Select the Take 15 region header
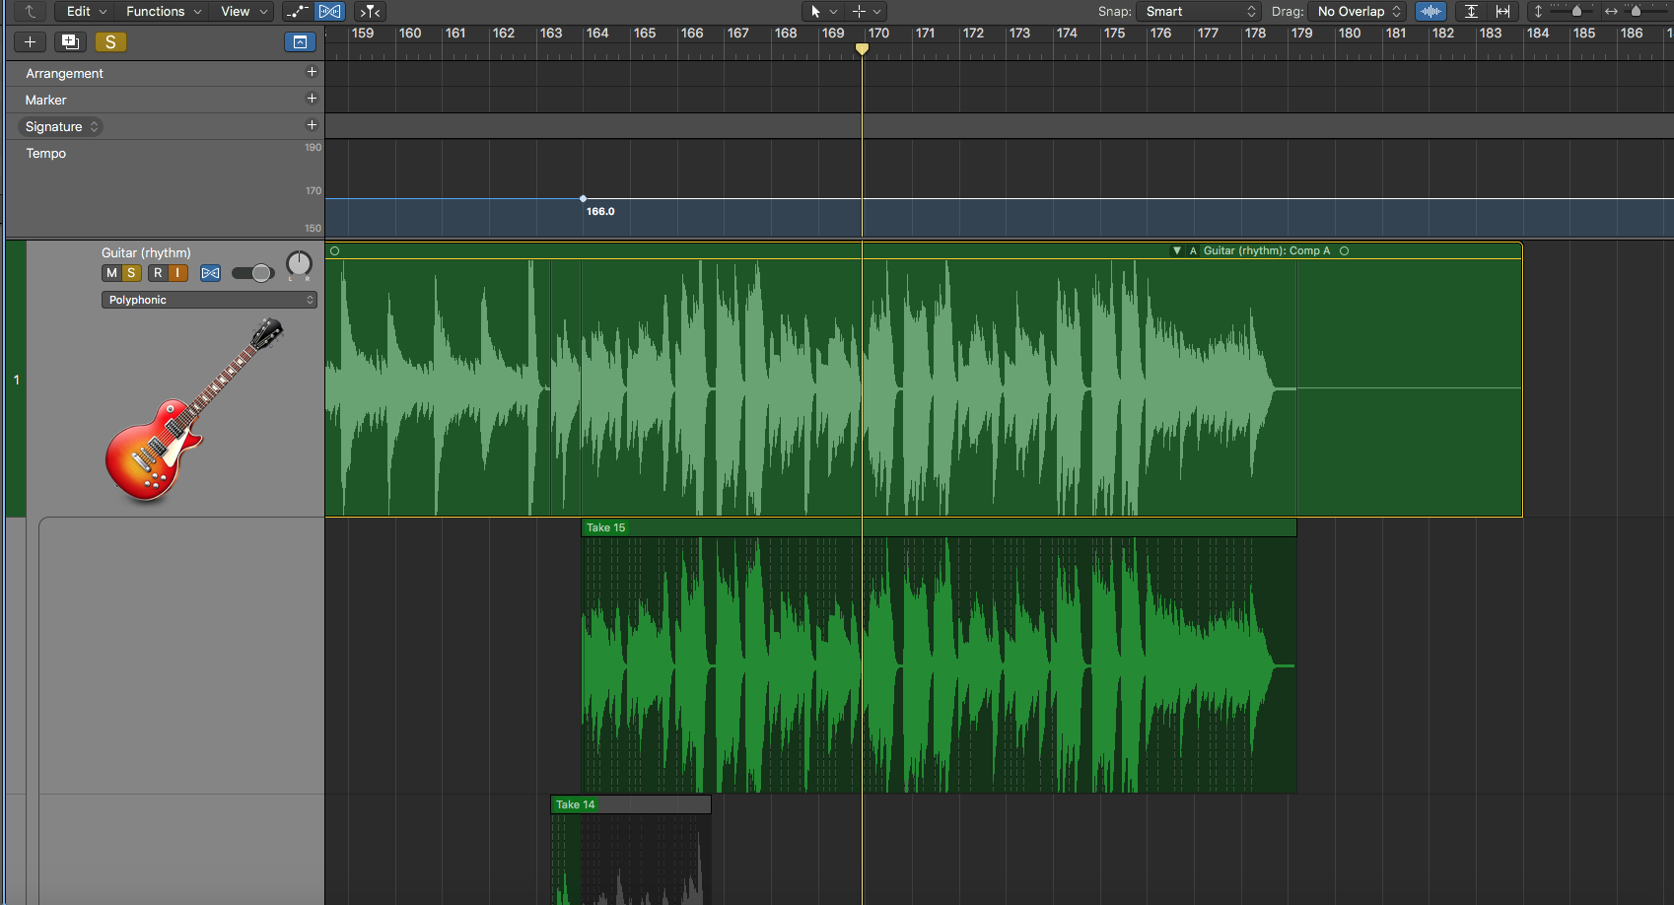The image size is (1674, 905). pos(939,527)
